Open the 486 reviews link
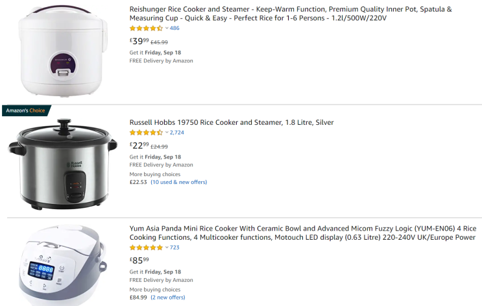The height and width of the screenshot is (306, 482). coord(175,29)
